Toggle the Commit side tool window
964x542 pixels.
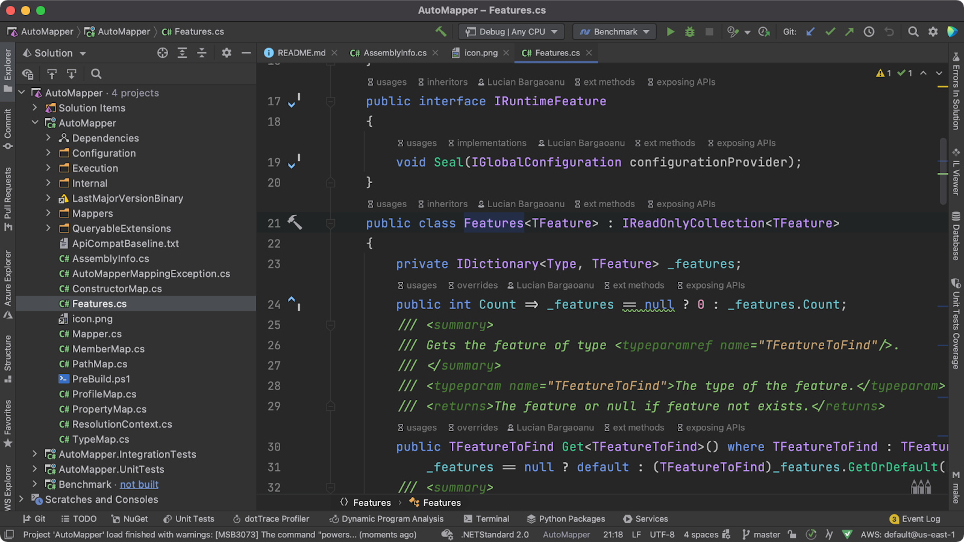click(8, 129)
